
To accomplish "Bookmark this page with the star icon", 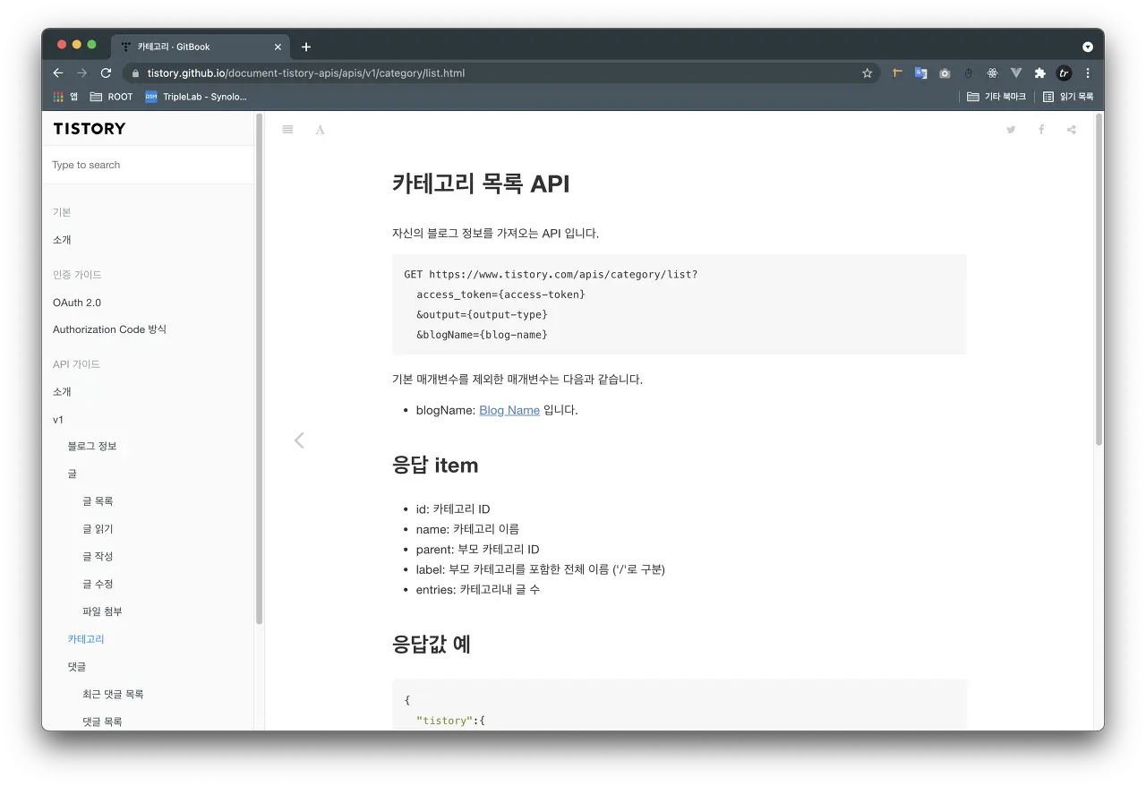I will tap(867, 73).
